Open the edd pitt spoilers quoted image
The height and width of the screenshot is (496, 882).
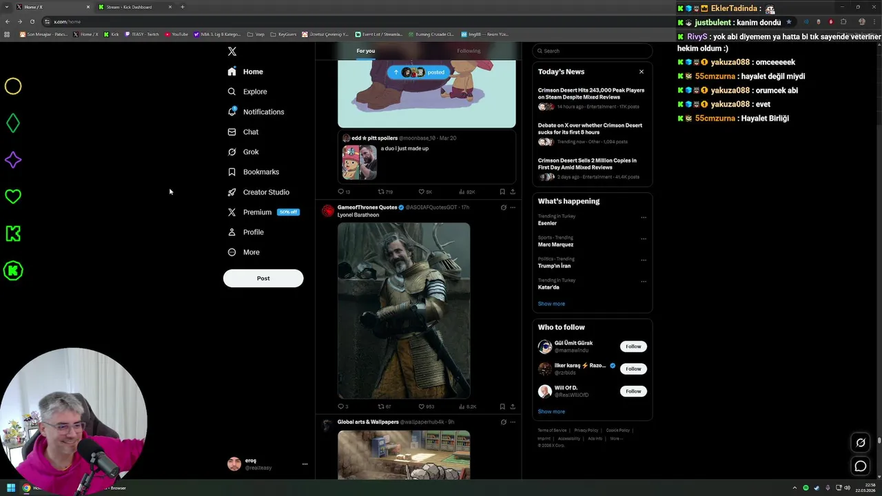(360, 163)
